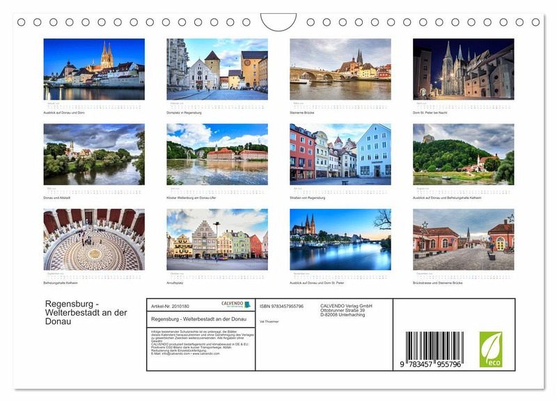
Task: Click the CALVENDO logo in the info box
Action: [232, 304]
